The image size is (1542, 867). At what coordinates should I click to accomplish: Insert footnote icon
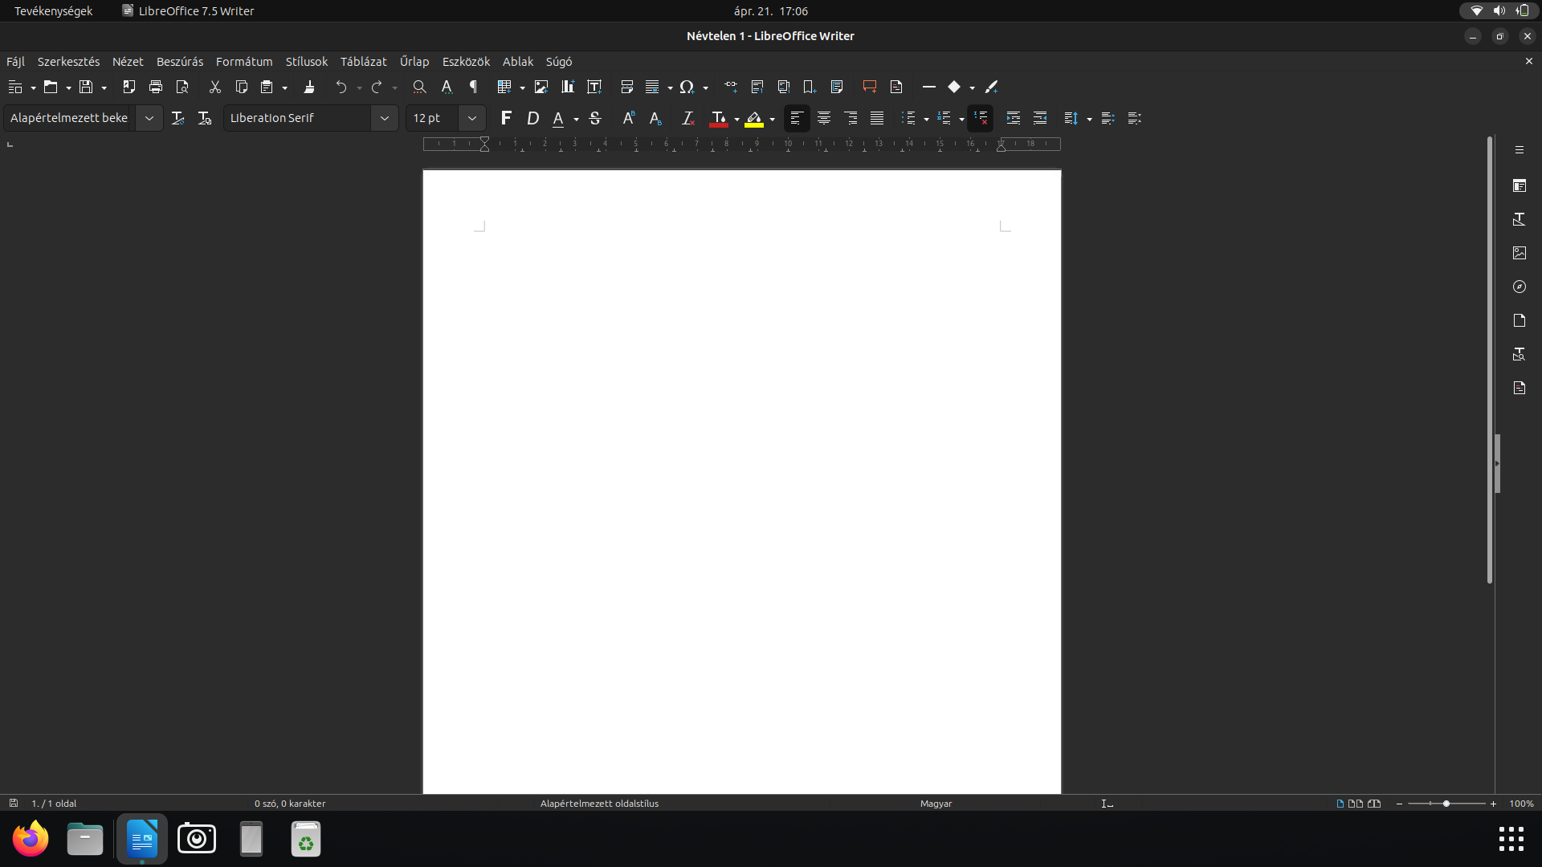coord(757,87)
